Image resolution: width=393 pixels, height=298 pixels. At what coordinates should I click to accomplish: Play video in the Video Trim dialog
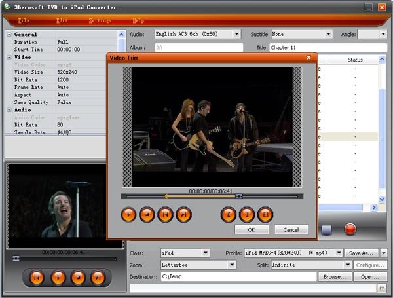128,215
